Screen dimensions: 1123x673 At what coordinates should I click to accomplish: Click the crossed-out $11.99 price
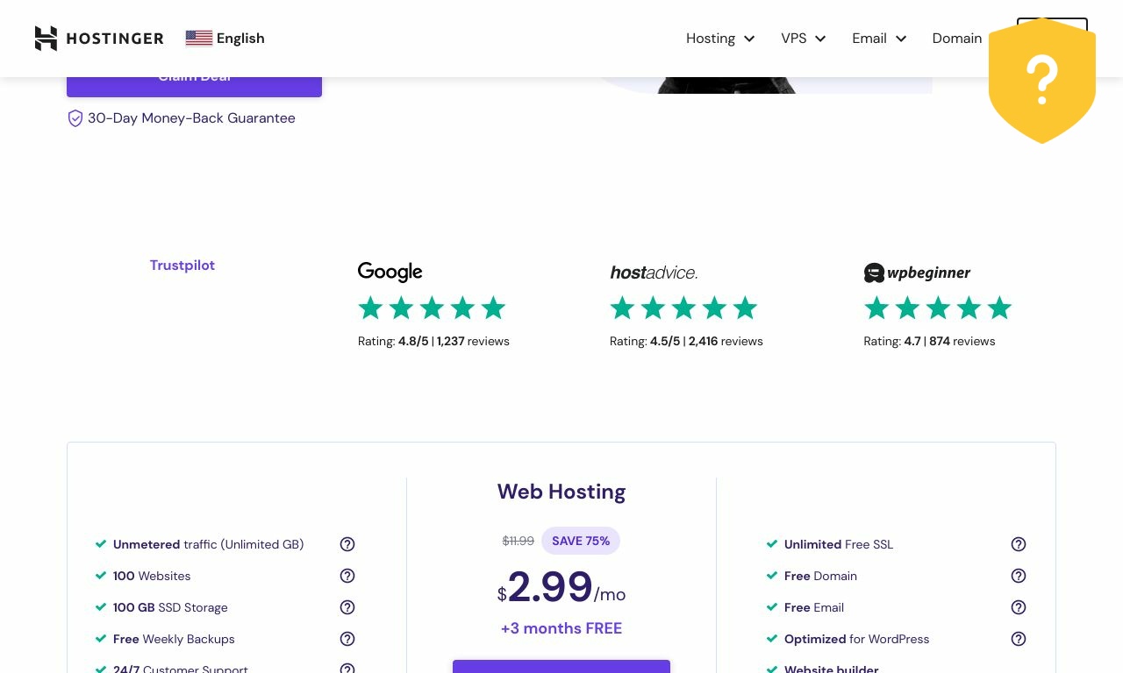point(518,542)
